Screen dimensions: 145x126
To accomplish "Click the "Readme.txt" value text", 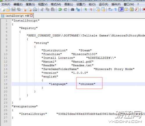I will coord(83,65).
